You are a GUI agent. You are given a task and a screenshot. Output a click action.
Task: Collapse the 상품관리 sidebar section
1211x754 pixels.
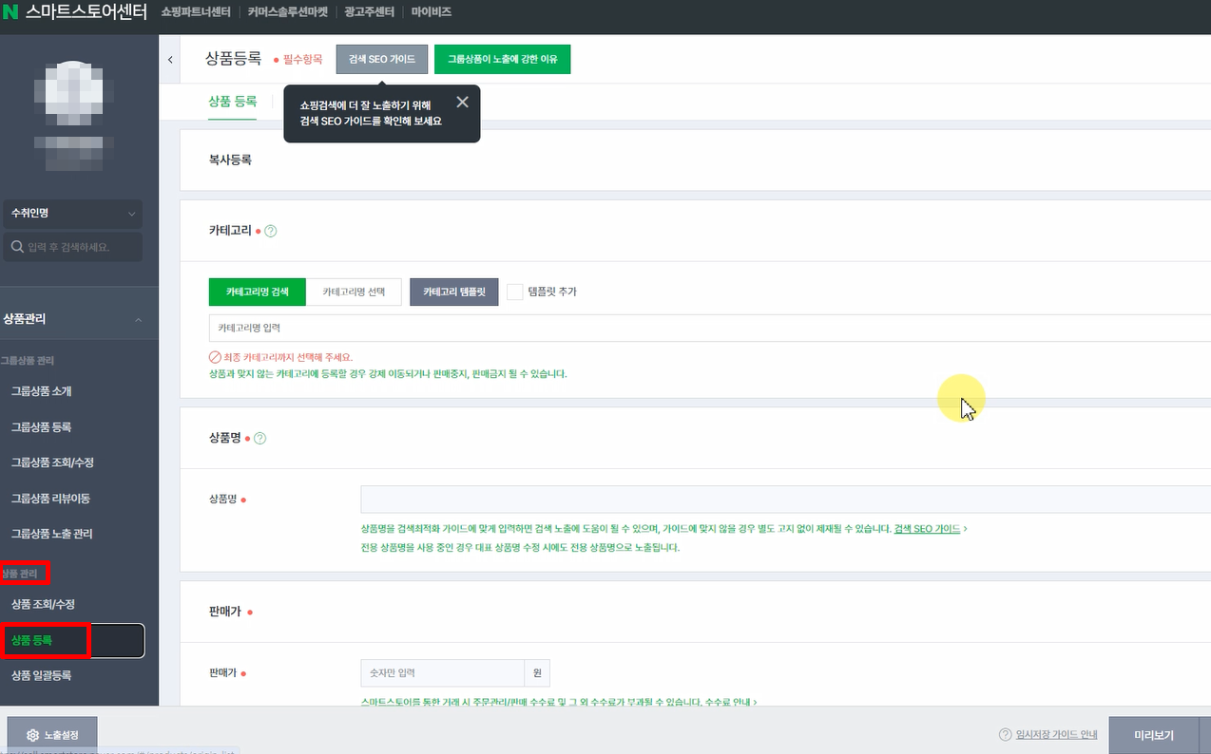139,320
